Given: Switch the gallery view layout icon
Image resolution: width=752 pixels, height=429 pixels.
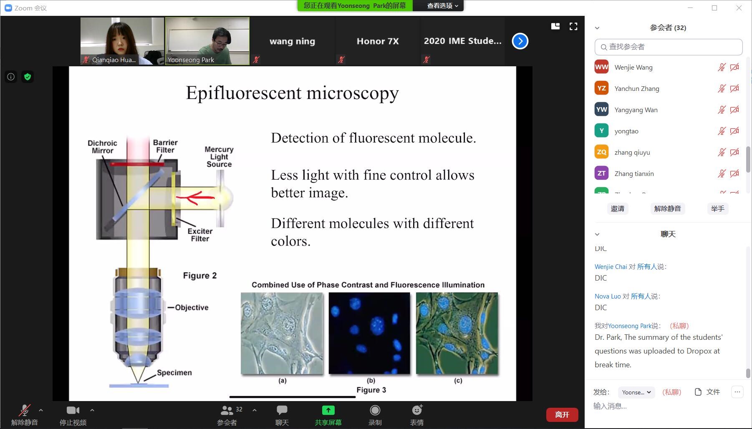Looking at the screenshot, I should 555,27.
